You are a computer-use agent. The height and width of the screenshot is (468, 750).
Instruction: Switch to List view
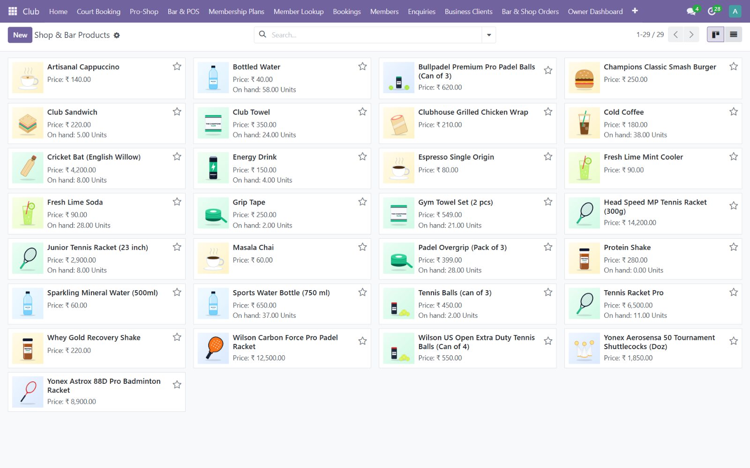pyautogui.click(x=733, y=35)
